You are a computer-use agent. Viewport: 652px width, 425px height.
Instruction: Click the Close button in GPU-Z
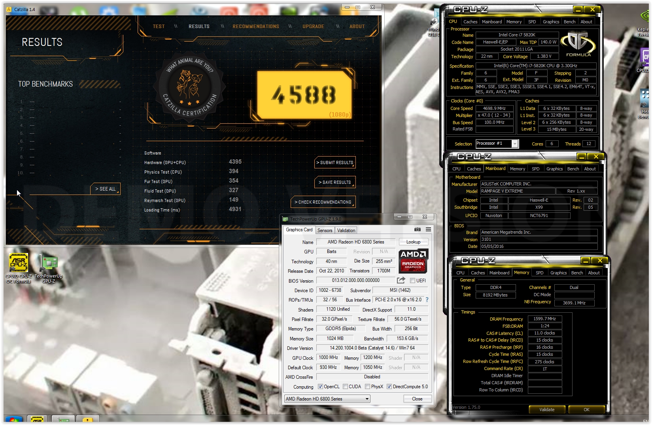(417, 399)
